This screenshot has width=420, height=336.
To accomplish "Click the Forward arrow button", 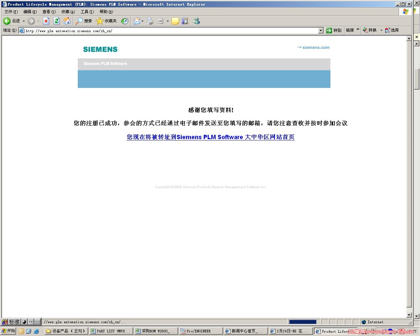I will [x=31, y=21].
